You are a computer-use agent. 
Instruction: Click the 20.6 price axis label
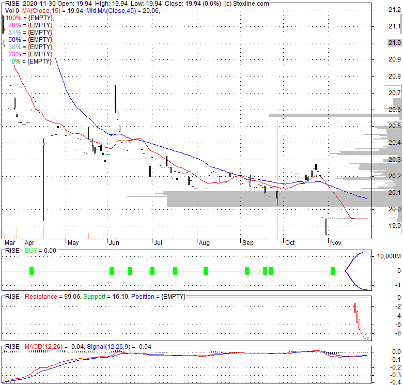[395, 110]
